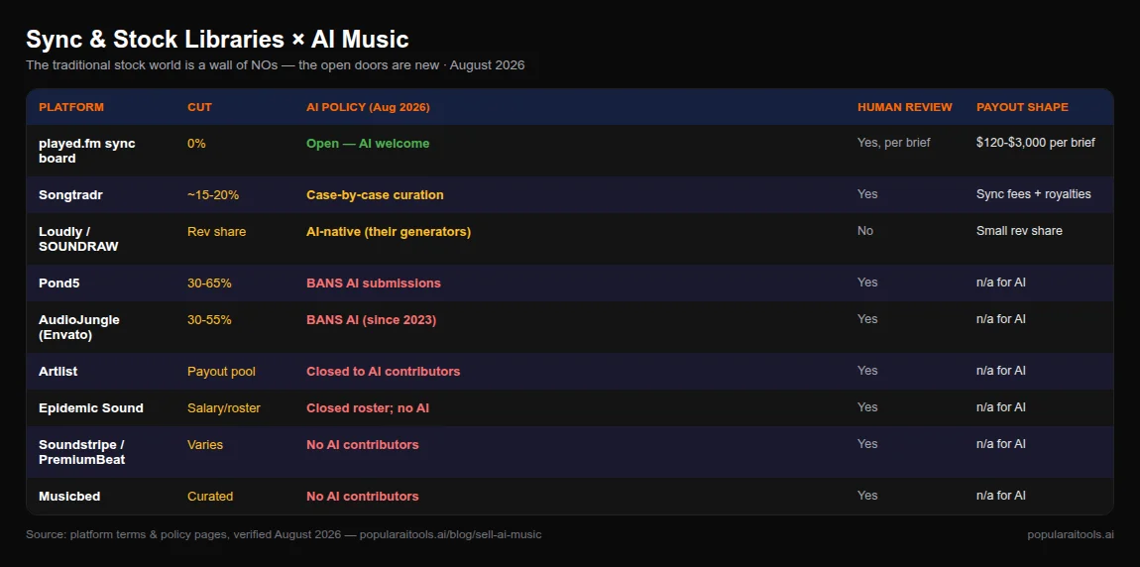Click the Salary/roster cut value
Screen dimensions: 1140x567
[x=224, y=407]
